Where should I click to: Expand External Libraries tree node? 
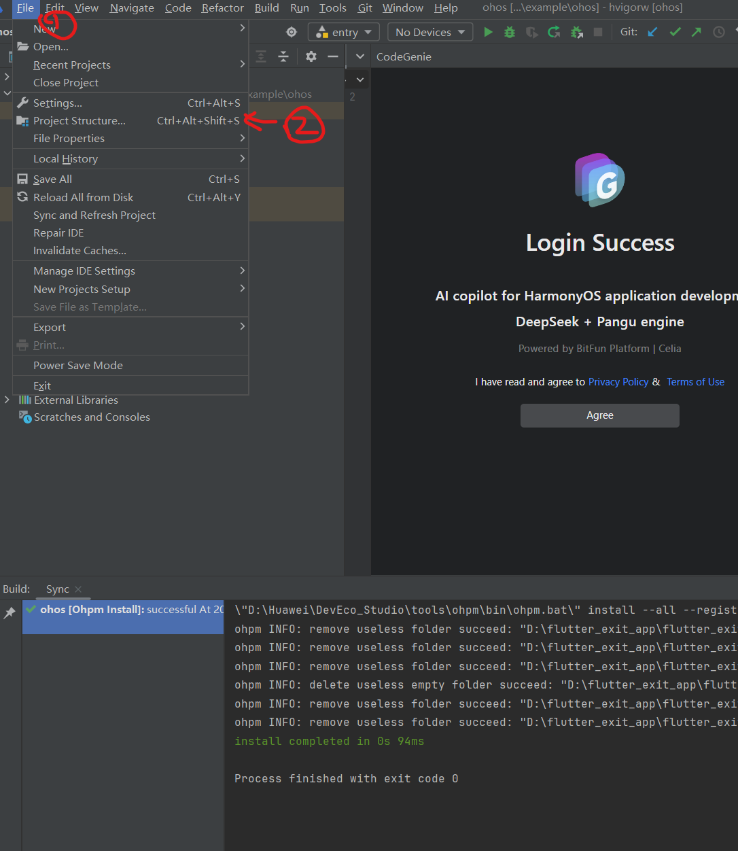coord(7,400)
